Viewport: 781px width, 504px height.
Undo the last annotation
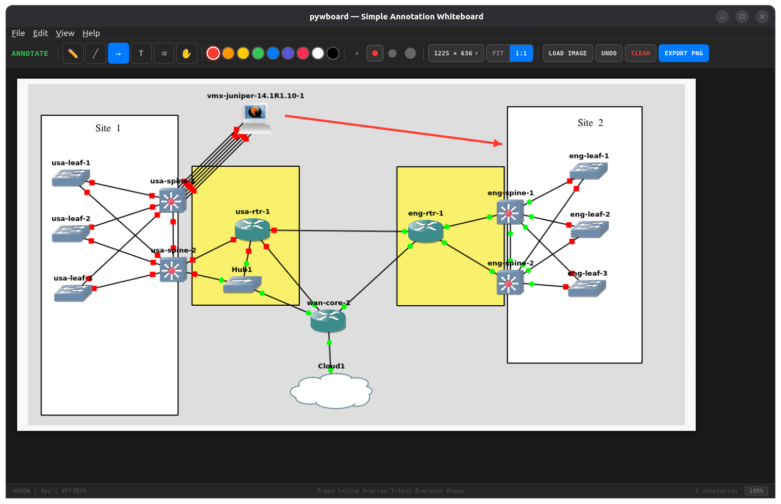click(x=609, y=53)
